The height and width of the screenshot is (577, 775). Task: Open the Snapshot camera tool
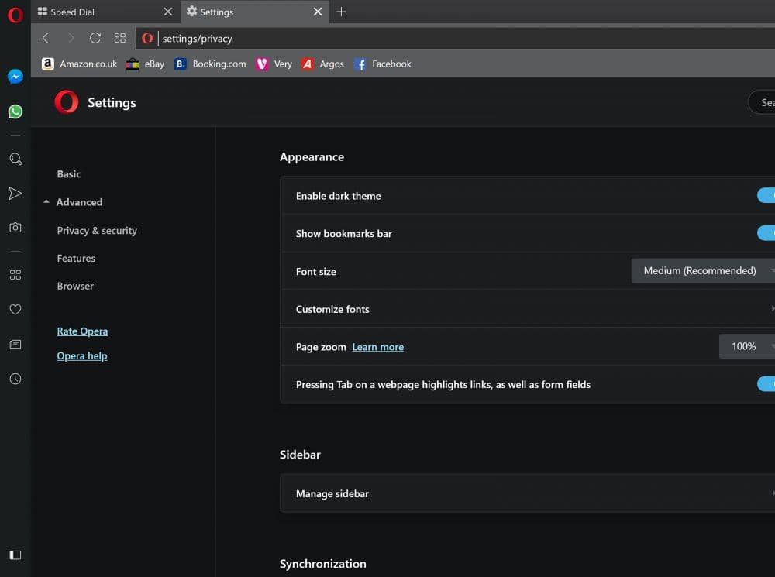tap(15, 228)
